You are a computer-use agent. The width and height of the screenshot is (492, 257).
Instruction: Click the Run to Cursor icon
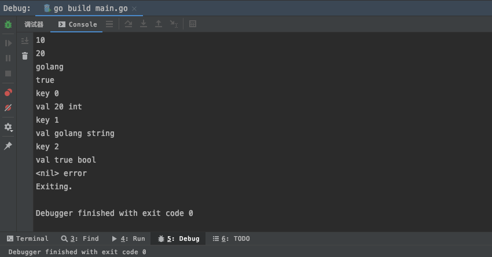tap(174, 24)
